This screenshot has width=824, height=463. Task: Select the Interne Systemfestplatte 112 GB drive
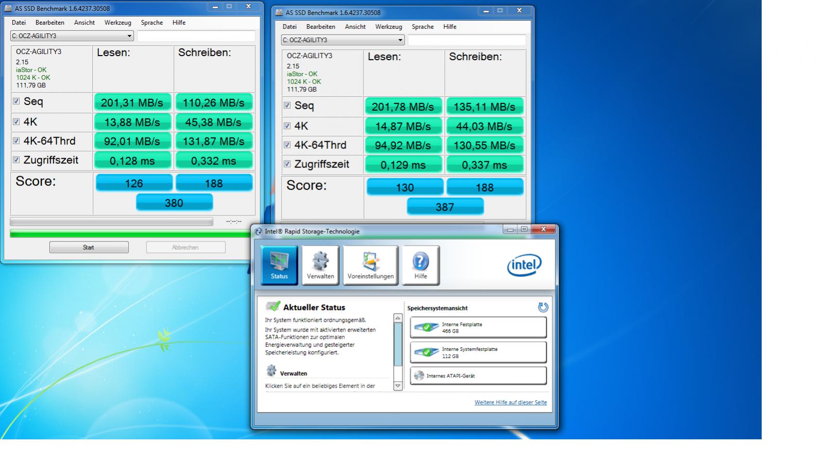(x=478, y=352)
